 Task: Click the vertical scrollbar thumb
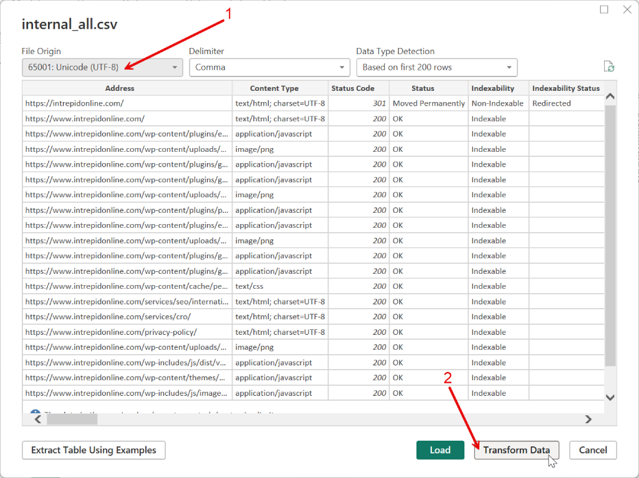[610, 236]
